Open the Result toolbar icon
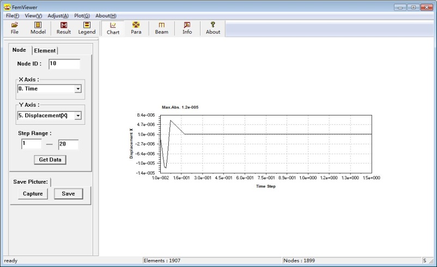 coord(64,28)
